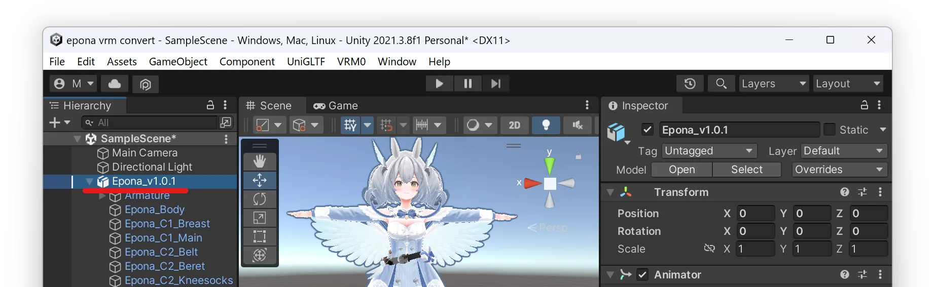This screenshot has width=935, height=287.
Task: Toggle the Hierarchy panel lock icon
Action: 210,105
